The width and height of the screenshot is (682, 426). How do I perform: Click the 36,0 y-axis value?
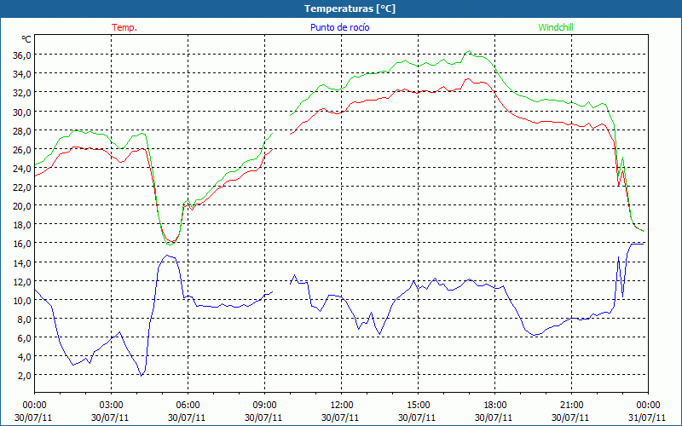23,55
